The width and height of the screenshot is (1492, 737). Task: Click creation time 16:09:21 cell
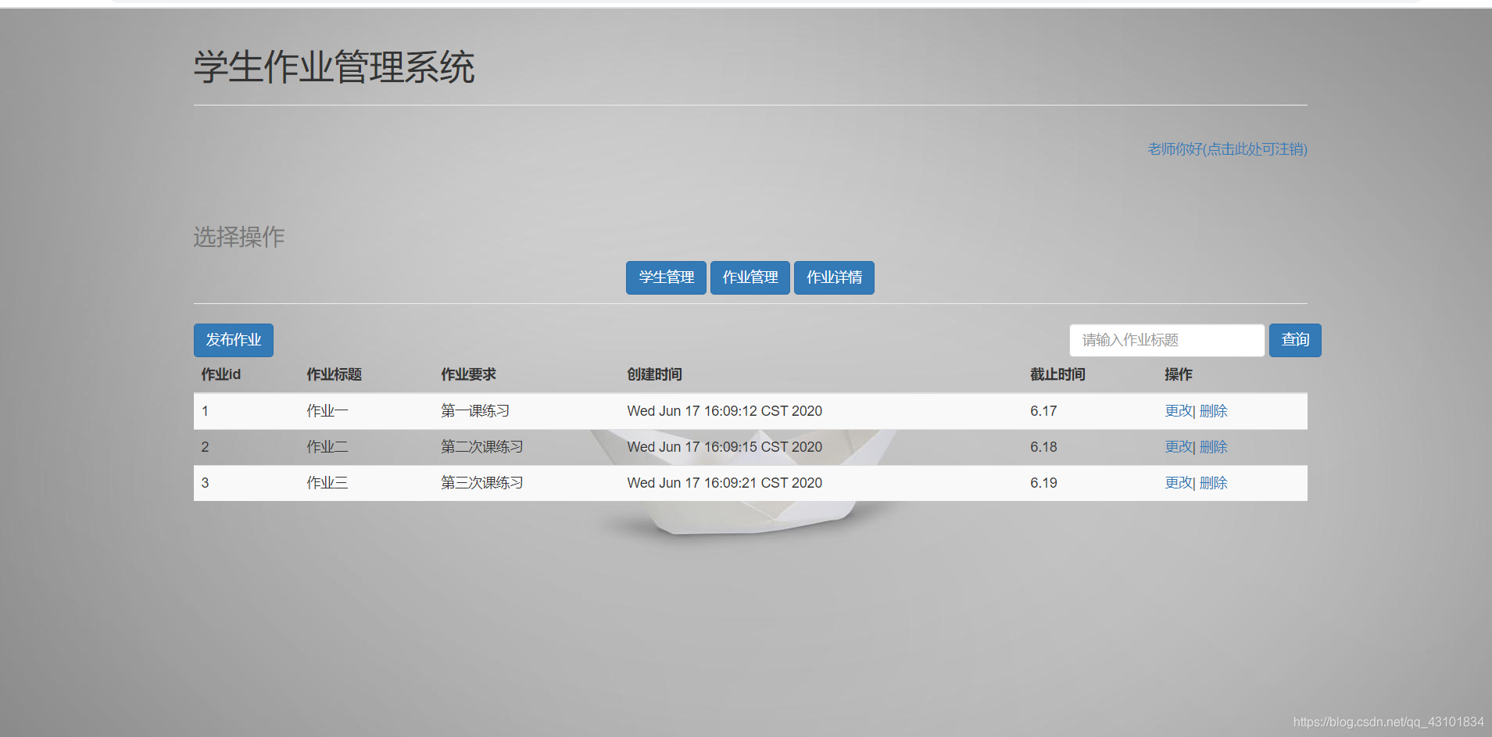[725, 483]
